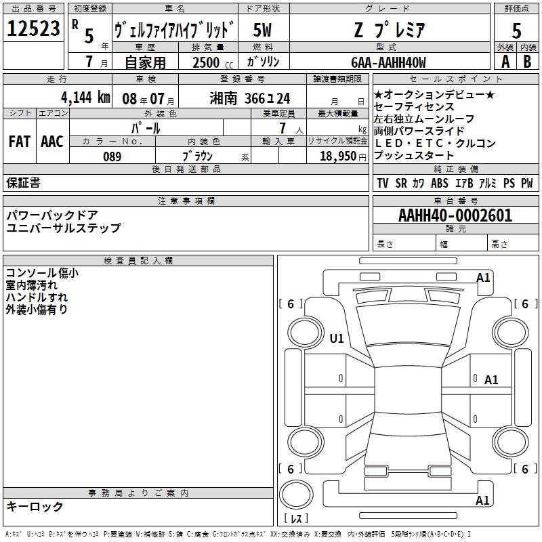Select registration number 湘南 366
542x542 pixels.
[x=250, y=99]
